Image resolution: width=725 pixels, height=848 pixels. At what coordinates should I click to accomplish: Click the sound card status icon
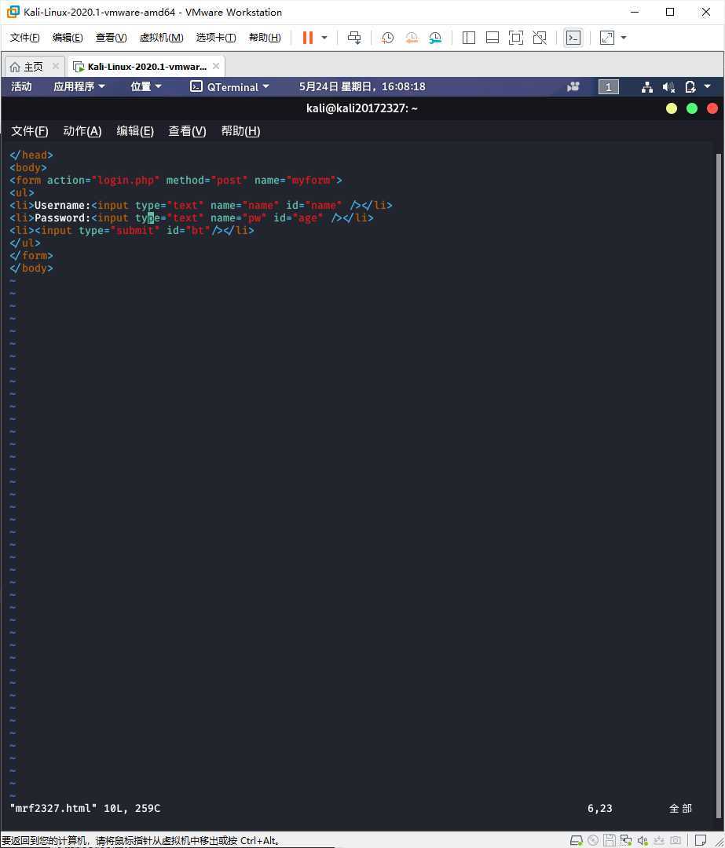643,840
